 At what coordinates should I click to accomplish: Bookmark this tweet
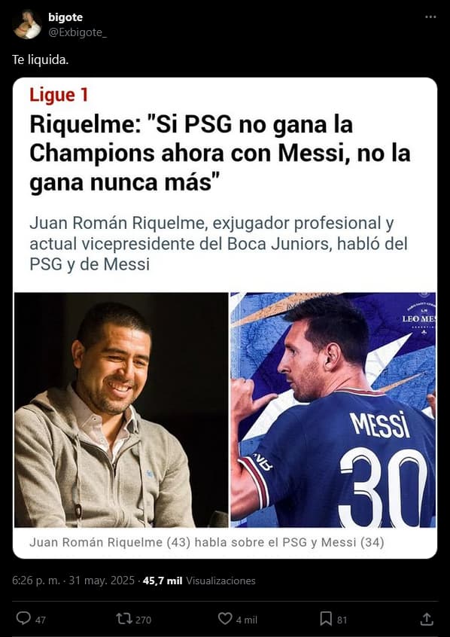[326, 619]
